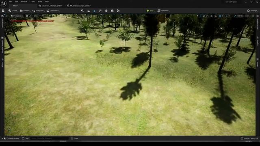Open the Content Browser side panel tab

pos(2,45)
